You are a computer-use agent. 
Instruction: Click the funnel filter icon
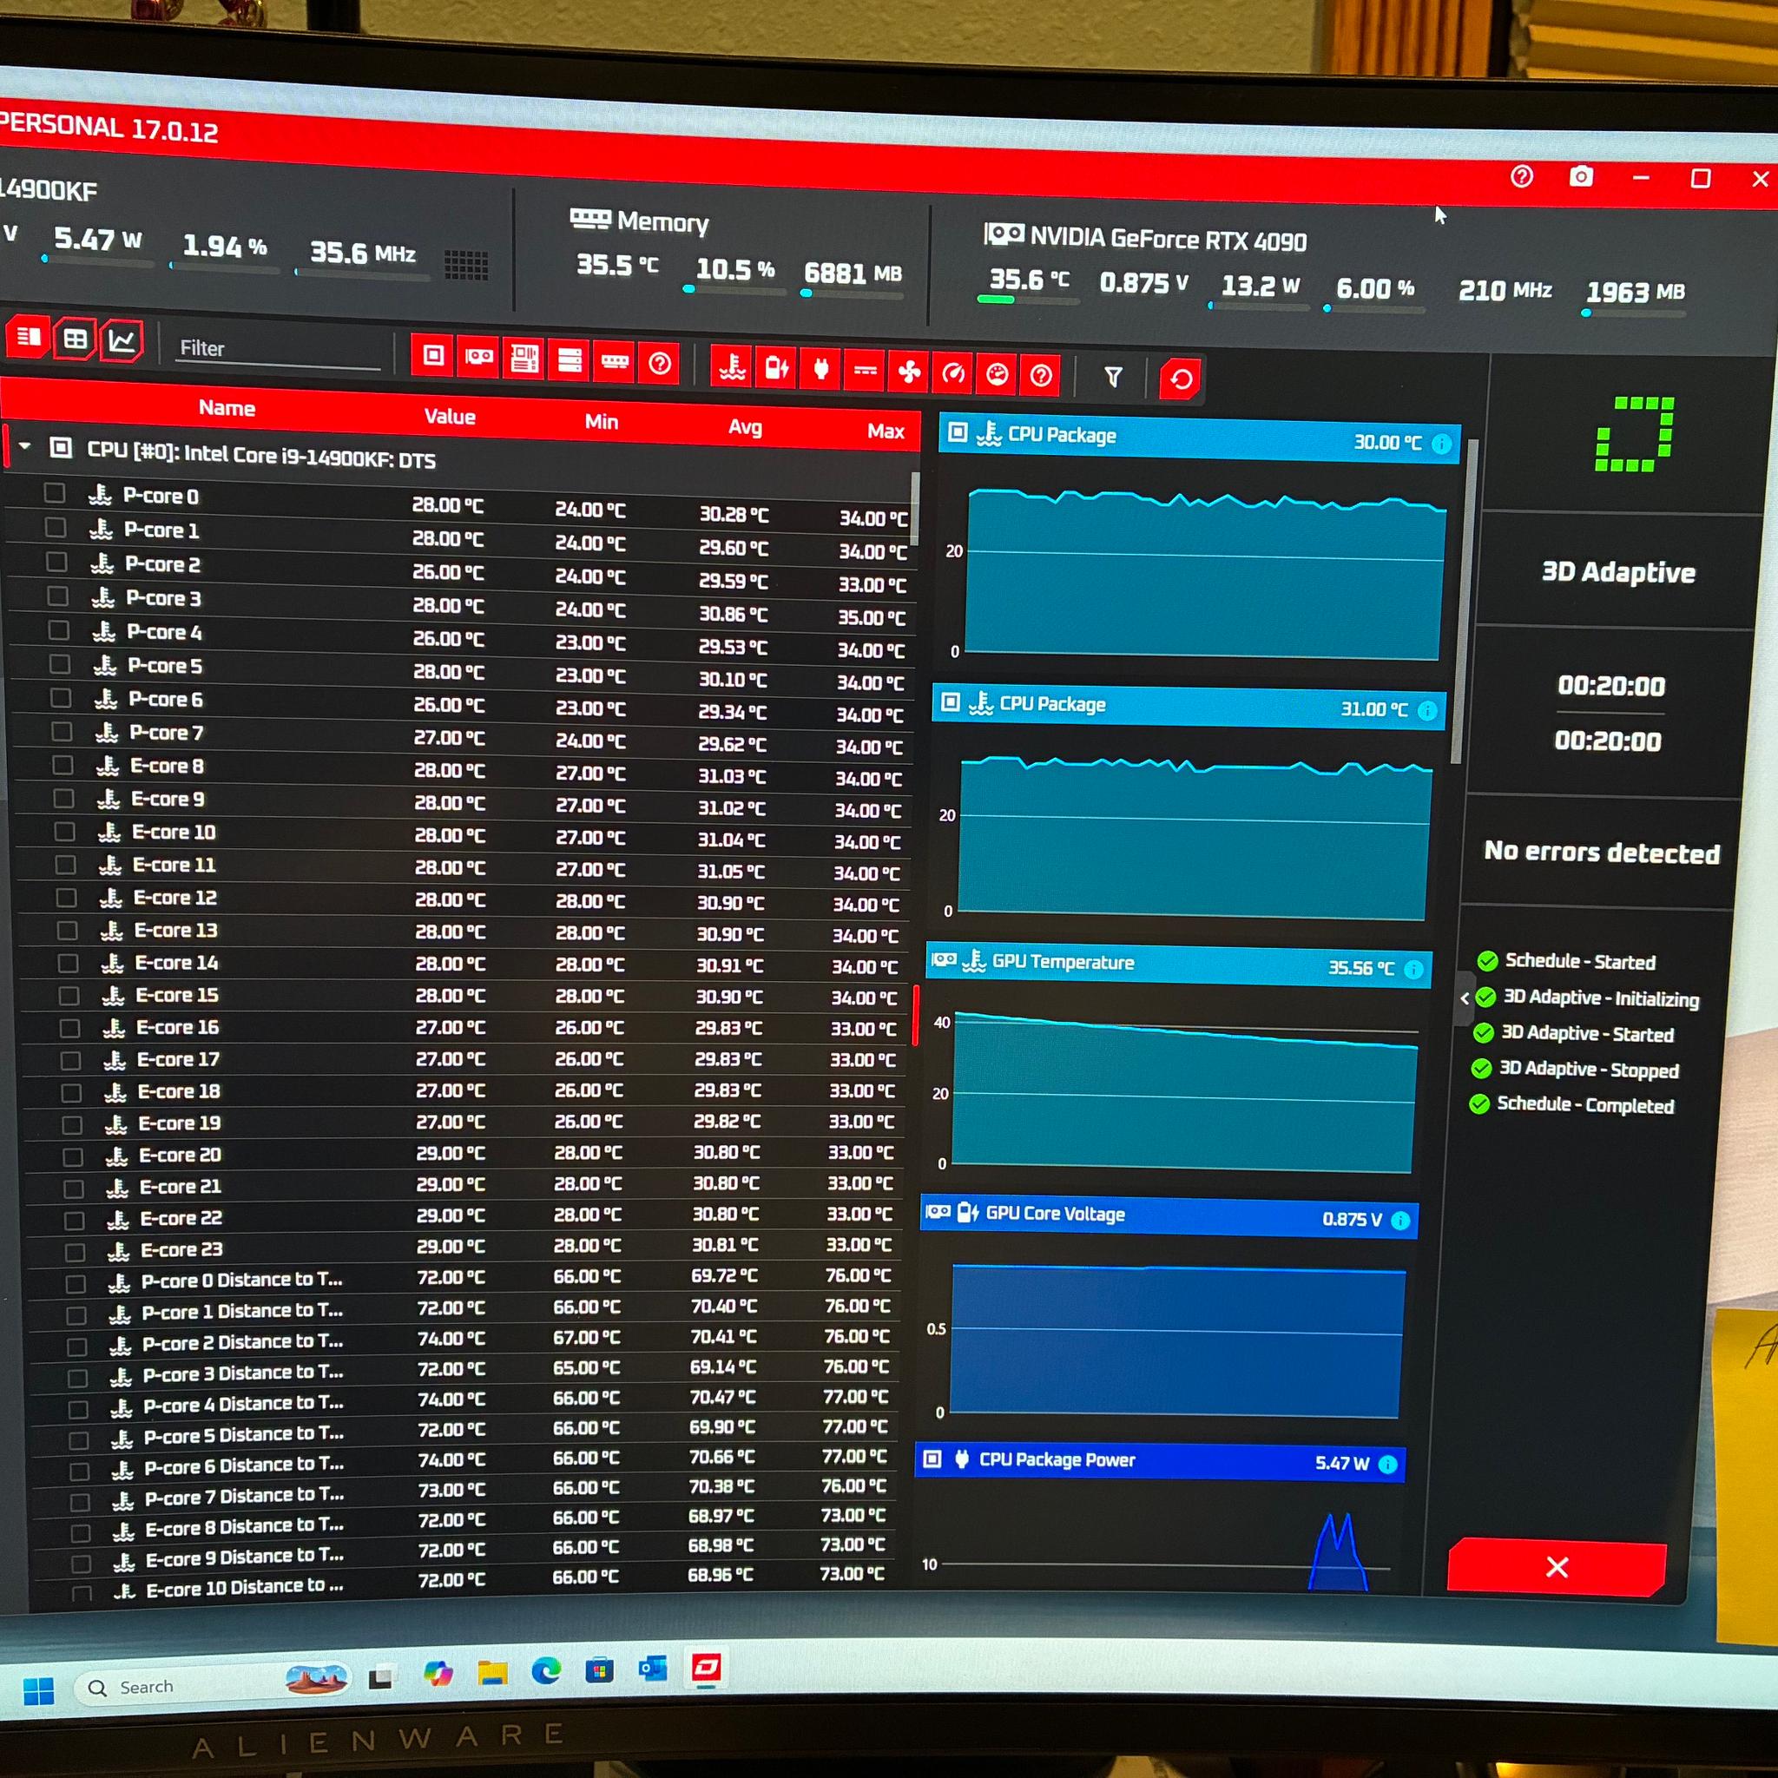coord(1114,377)
